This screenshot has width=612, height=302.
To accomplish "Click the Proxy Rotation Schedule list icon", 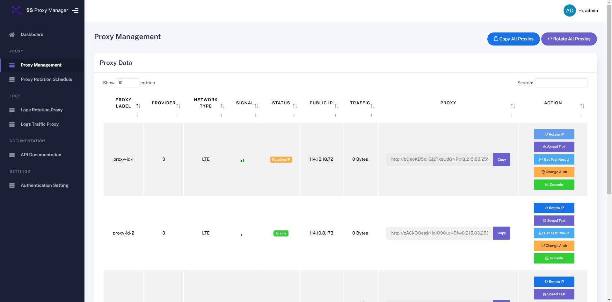I will pyautogui.click(x=12, y=80).
